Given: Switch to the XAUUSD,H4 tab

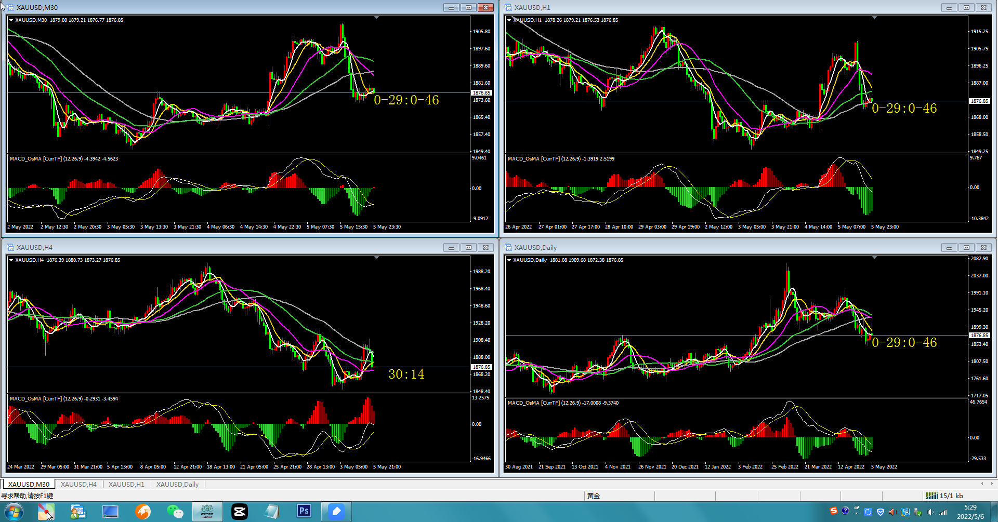Looking at the screenshot, I should 78,484.
